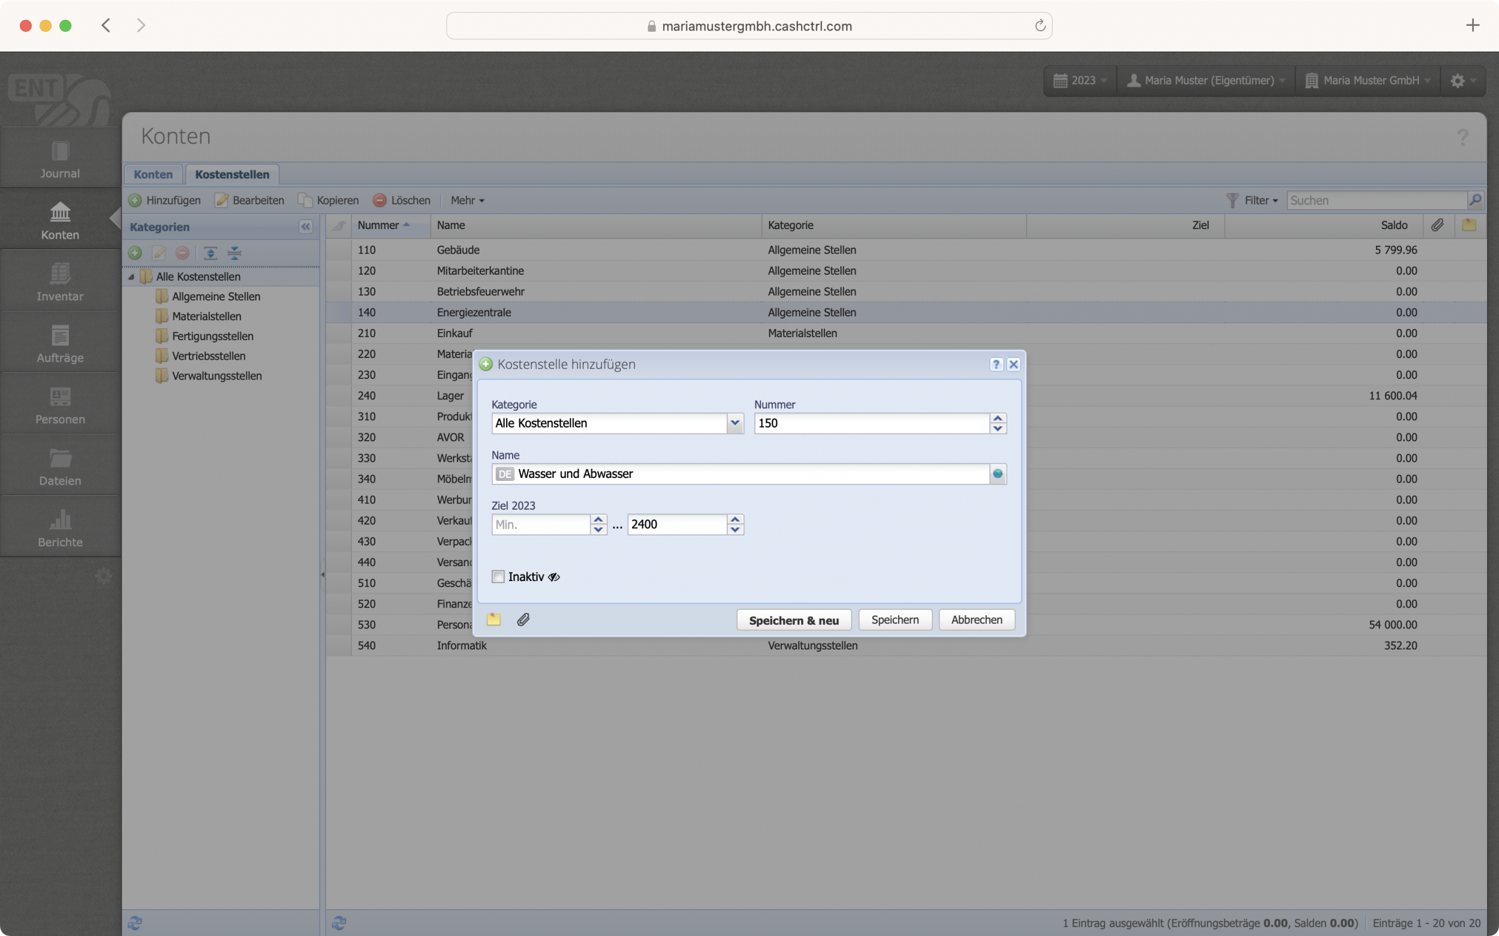Click expand all categories icon
This screenshot has height=936, width=1499.
(210, 252)
